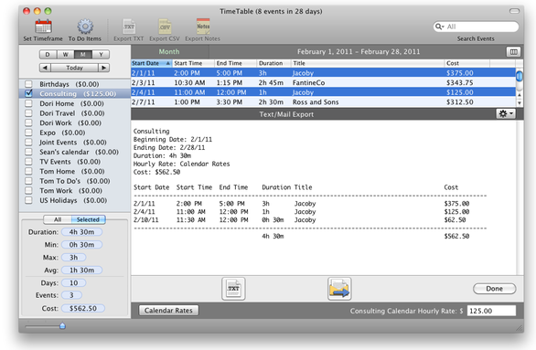Viewport: 536px width, 350px height.
Task: Select the 2/3/11 FantineCo event row
Action: [x=323, y=82]
